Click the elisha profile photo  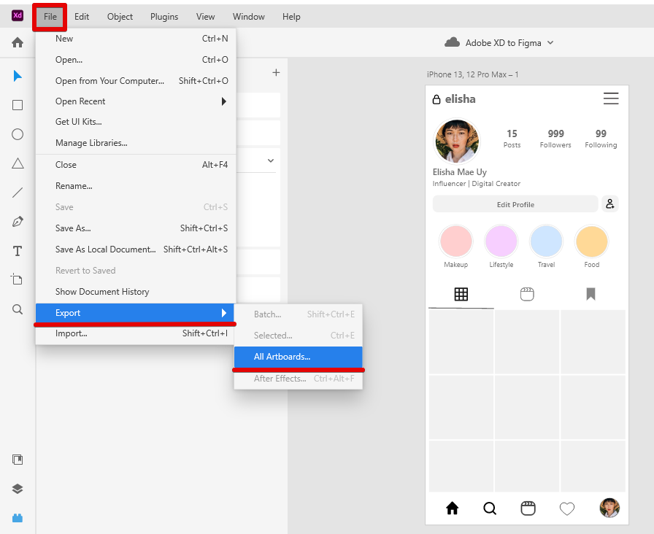click(457, 141)
